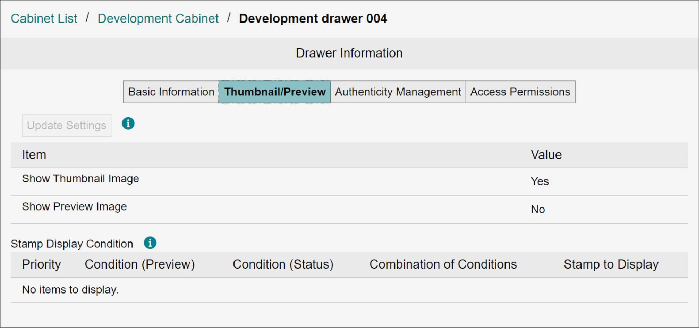Screen dimensions: 699x328
Task: Click the info icon beside Update Settings
Action: (128, 123)
